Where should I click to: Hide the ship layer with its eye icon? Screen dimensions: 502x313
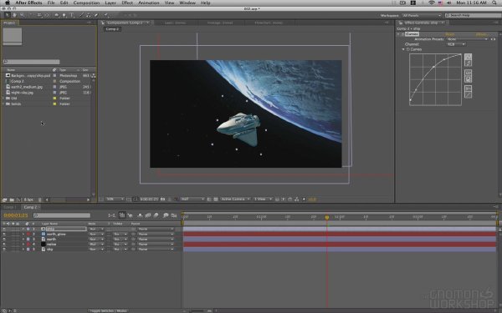(x=4, y=229)
